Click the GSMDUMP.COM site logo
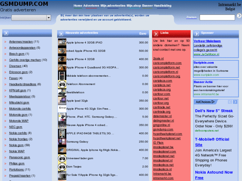The width and height of the screenshot is (242, 181). pyautogui.click(x=24, y=4)
